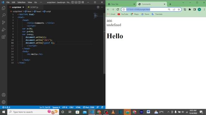
Task: Change language mode via HTML entry
Action: pos(78,107)
